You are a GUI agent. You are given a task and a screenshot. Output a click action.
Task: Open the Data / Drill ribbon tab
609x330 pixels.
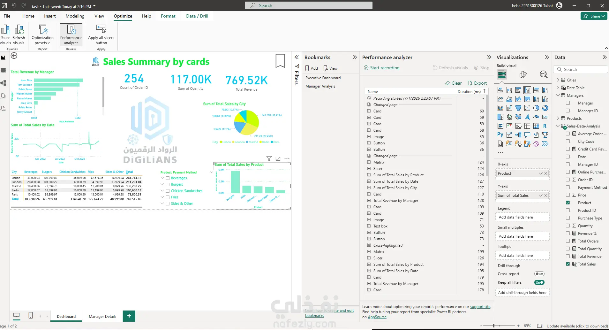[x=197, y=16]
